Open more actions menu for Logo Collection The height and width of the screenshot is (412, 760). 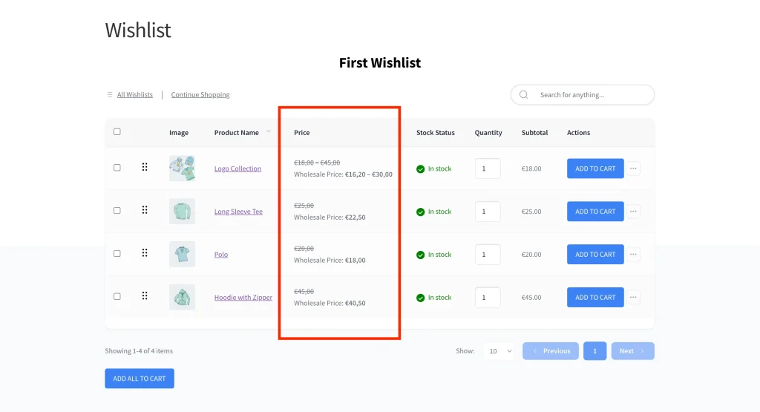(633, 169)
